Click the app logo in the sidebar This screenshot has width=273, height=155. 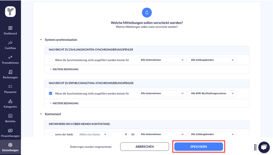(x=10, y=12)
